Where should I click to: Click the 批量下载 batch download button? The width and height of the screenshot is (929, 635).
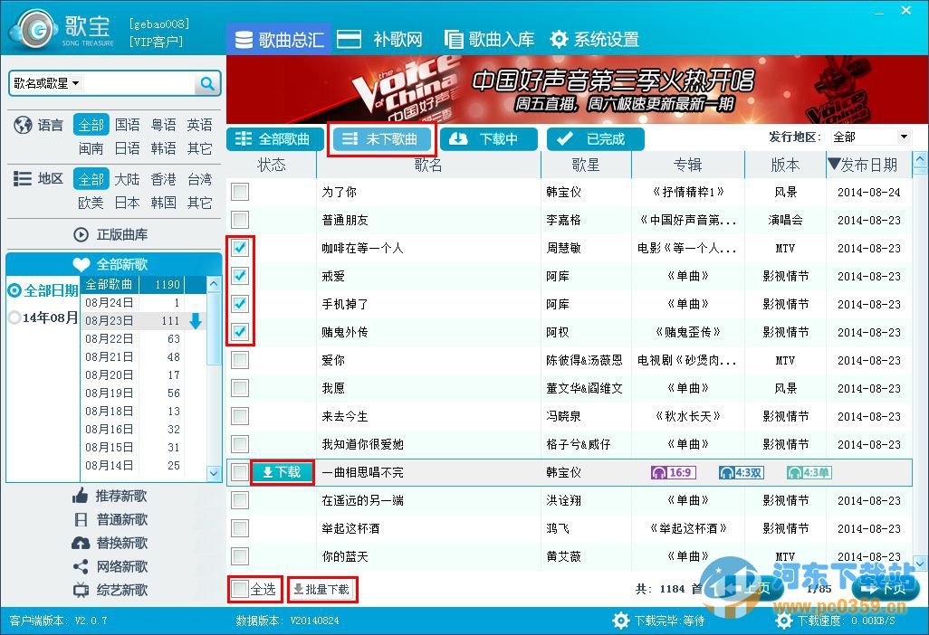click(322, 589)
